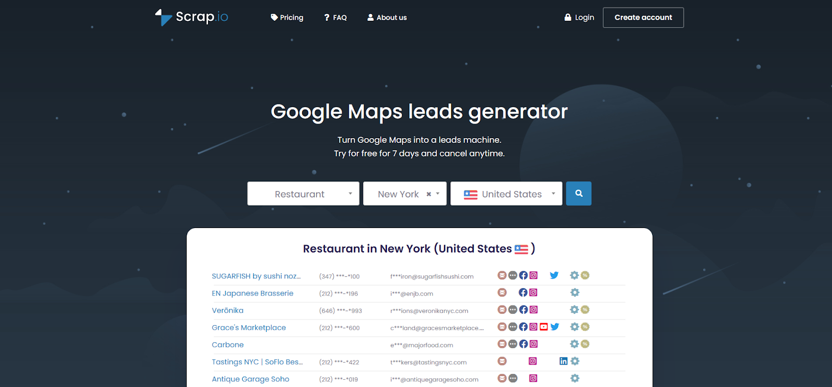Image resolution: width=832 pixels, height=387 pixels.
Task: Click Facebook icon in Verōnika row
Action: click(x=523, y=310)
